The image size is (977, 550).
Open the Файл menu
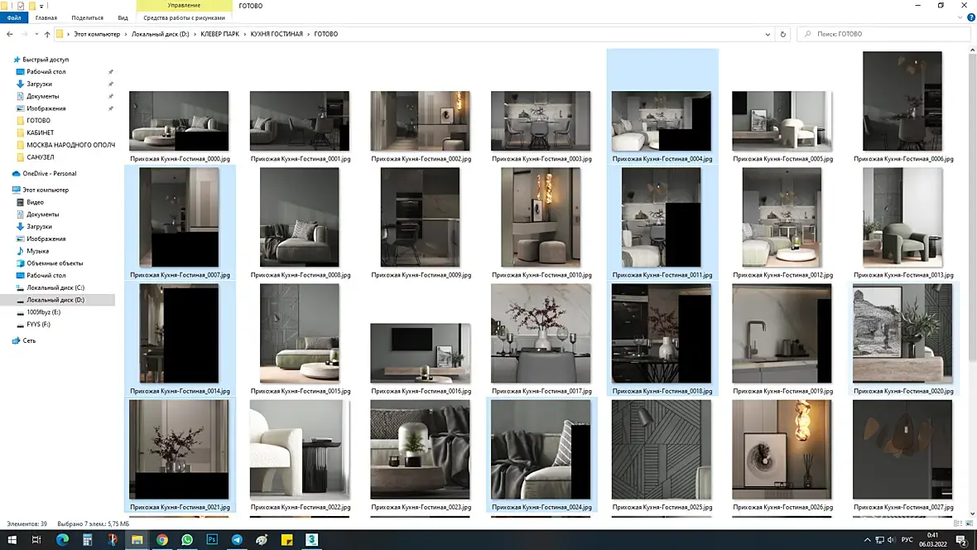(x=14, y=18)
